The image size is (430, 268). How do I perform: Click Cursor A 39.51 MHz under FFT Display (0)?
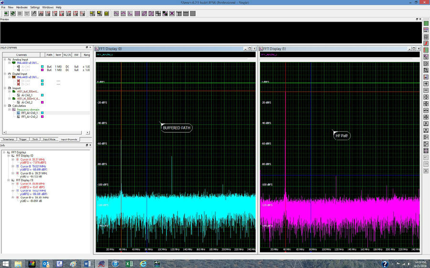click(x=32, y=159)
